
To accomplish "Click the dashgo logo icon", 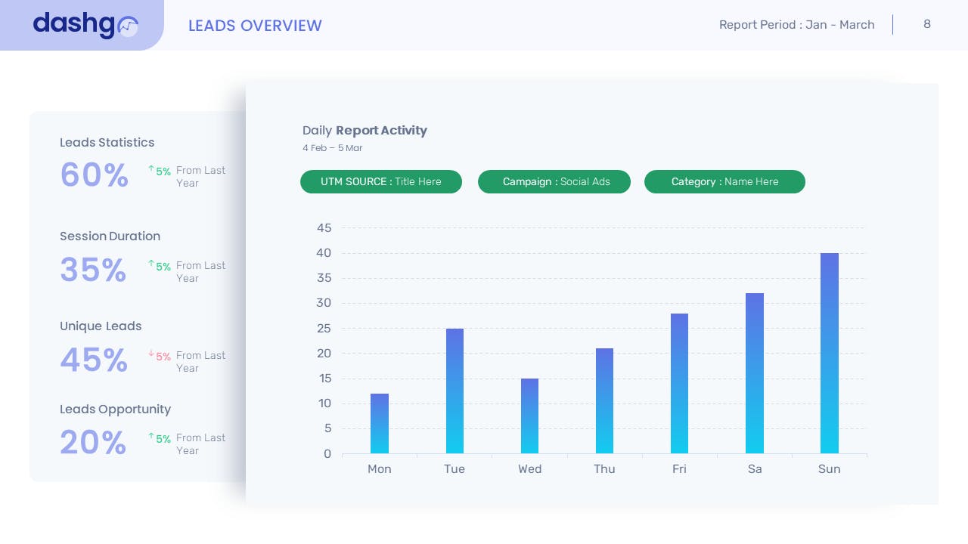I will (129, 26).
